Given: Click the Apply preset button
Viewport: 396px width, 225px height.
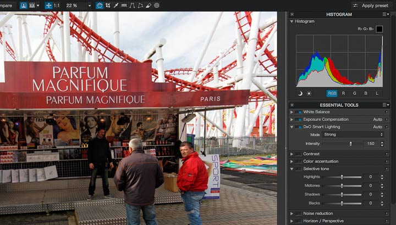Looking at the screenshot, I should 371,5.
